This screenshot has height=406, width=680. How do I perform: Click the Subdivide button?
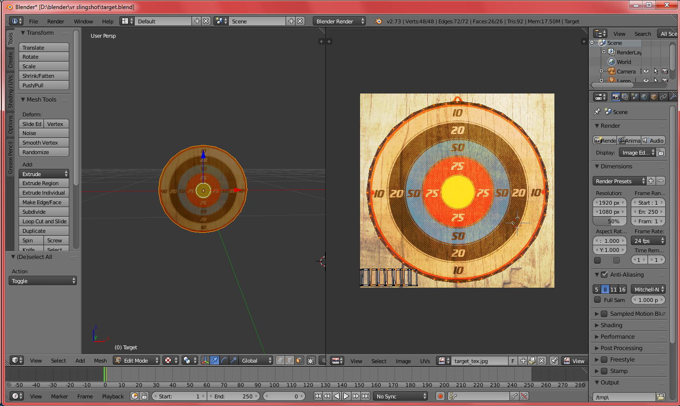coord(44,211)
